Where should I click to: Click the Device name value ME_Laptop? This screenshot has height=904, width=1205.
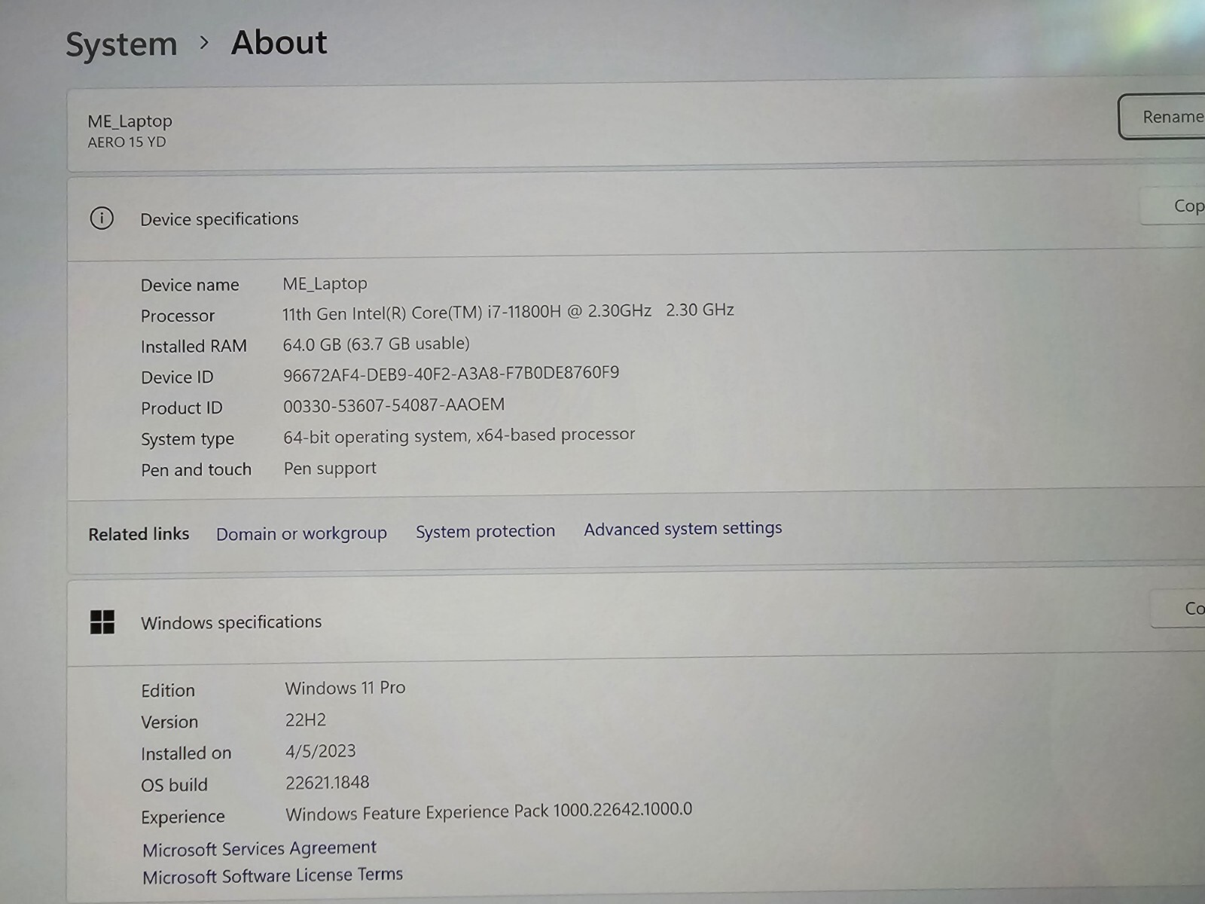click(x=325, y=284)
